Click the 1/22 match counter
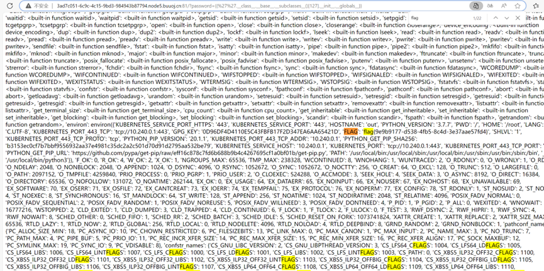 (x=477, y=18)
